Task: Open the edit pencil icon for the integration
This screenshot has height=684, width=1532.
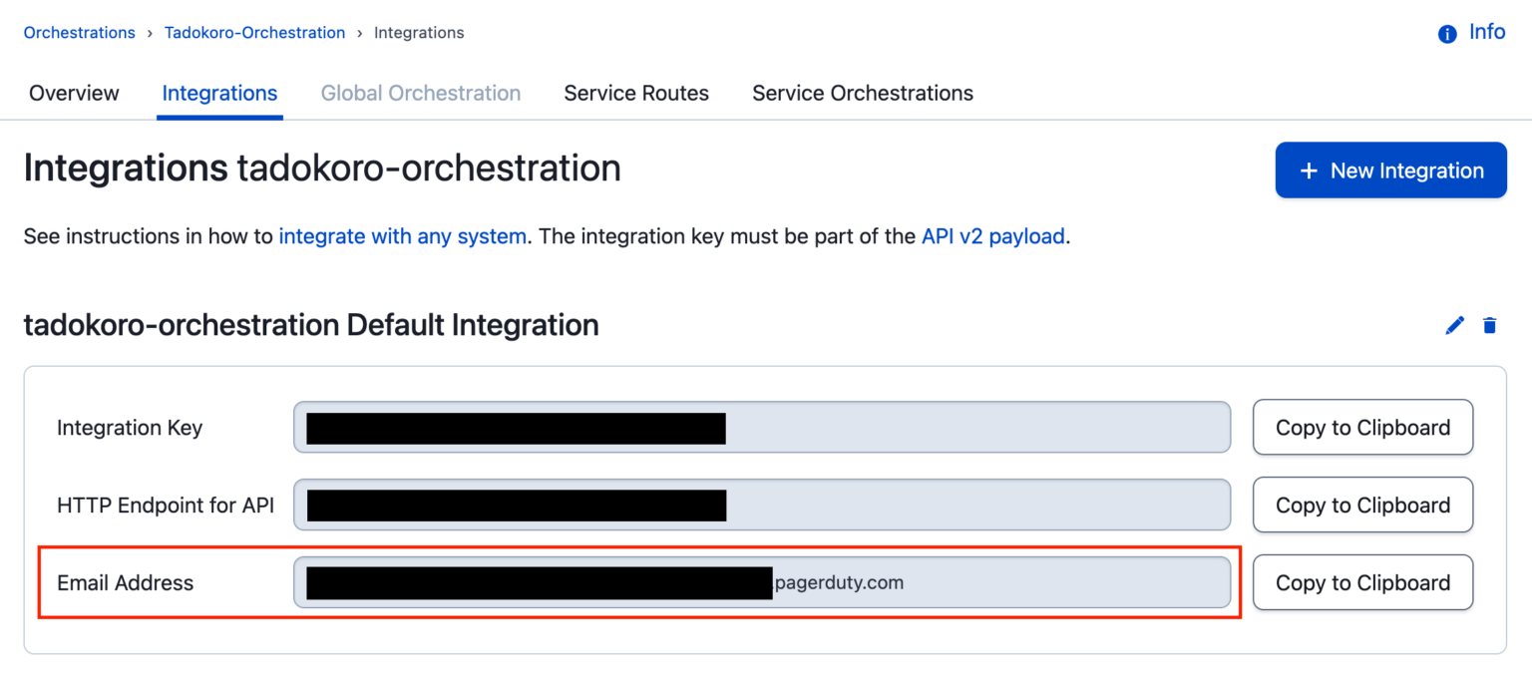Action: pyautogui.click(x=1454, y=325)
